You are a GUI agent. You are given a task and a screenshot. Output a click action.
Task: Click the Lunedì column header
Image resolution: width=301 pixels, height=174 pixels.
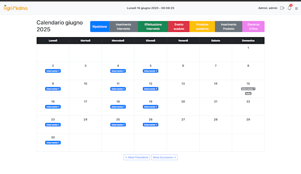pos(53,41)
